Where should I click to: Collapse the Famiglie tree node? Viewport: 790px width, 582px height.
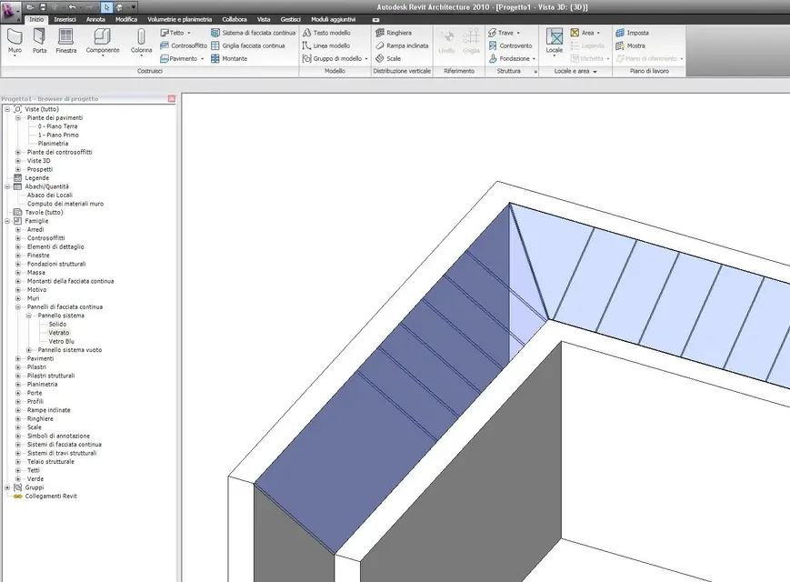pyautogui.click(x=6, y=221)
